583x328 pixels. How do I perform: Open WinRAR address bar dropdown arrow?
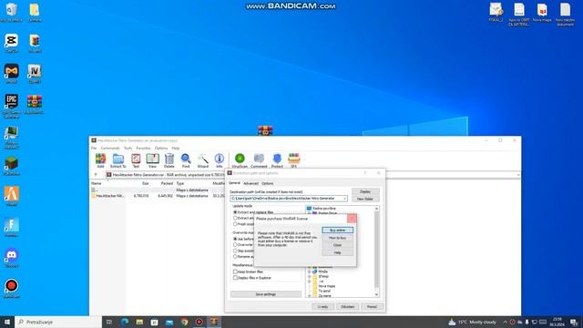coord(518,174)
